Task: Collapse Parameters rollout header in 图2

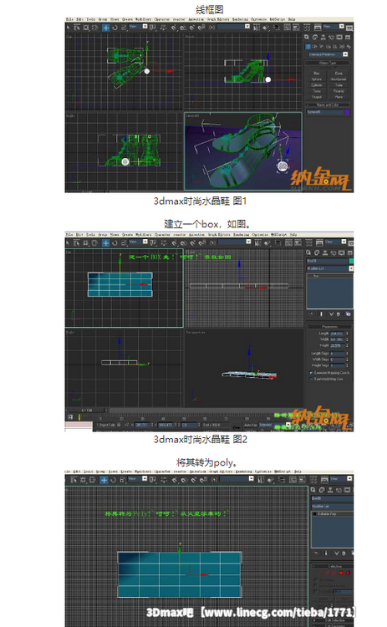Action: tap(330, 327)
